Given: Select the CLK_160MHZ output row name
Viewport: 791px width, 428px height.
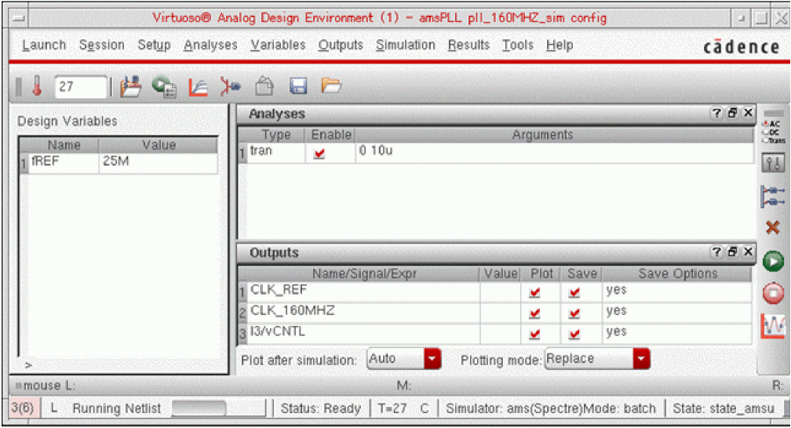Looking at the screenshot, I should point(363,312).
